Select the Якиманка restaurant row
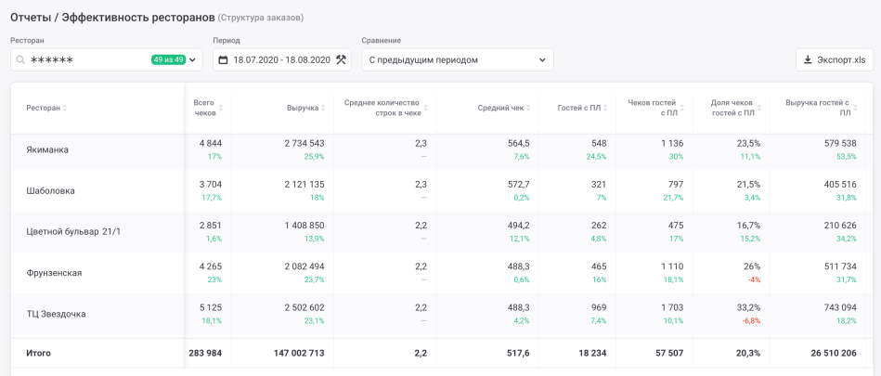881x376 pixels. point(47,149)
